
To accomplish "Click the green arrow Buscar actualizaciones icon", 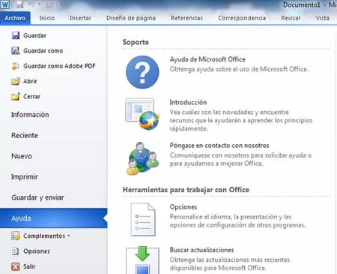I will tap(142, 260).
